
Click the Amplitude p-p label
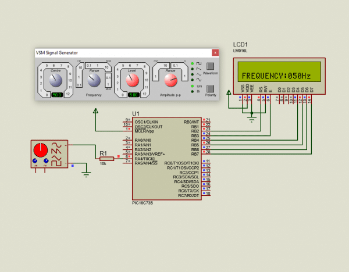(170, 95)
